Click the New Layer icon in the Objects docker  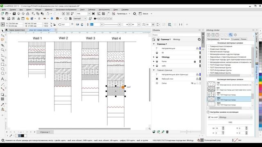tap(154, 132)
